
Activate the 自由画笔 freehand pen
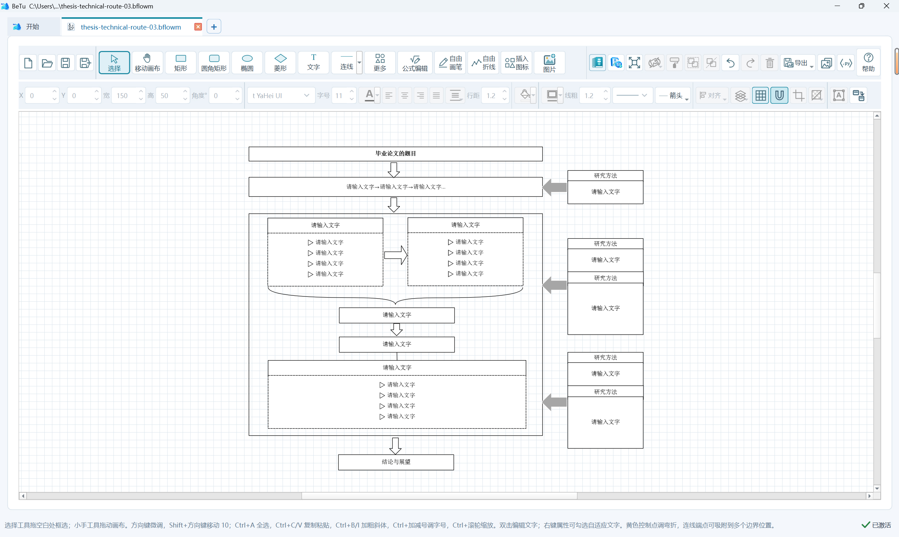click(x=450, y=63)
